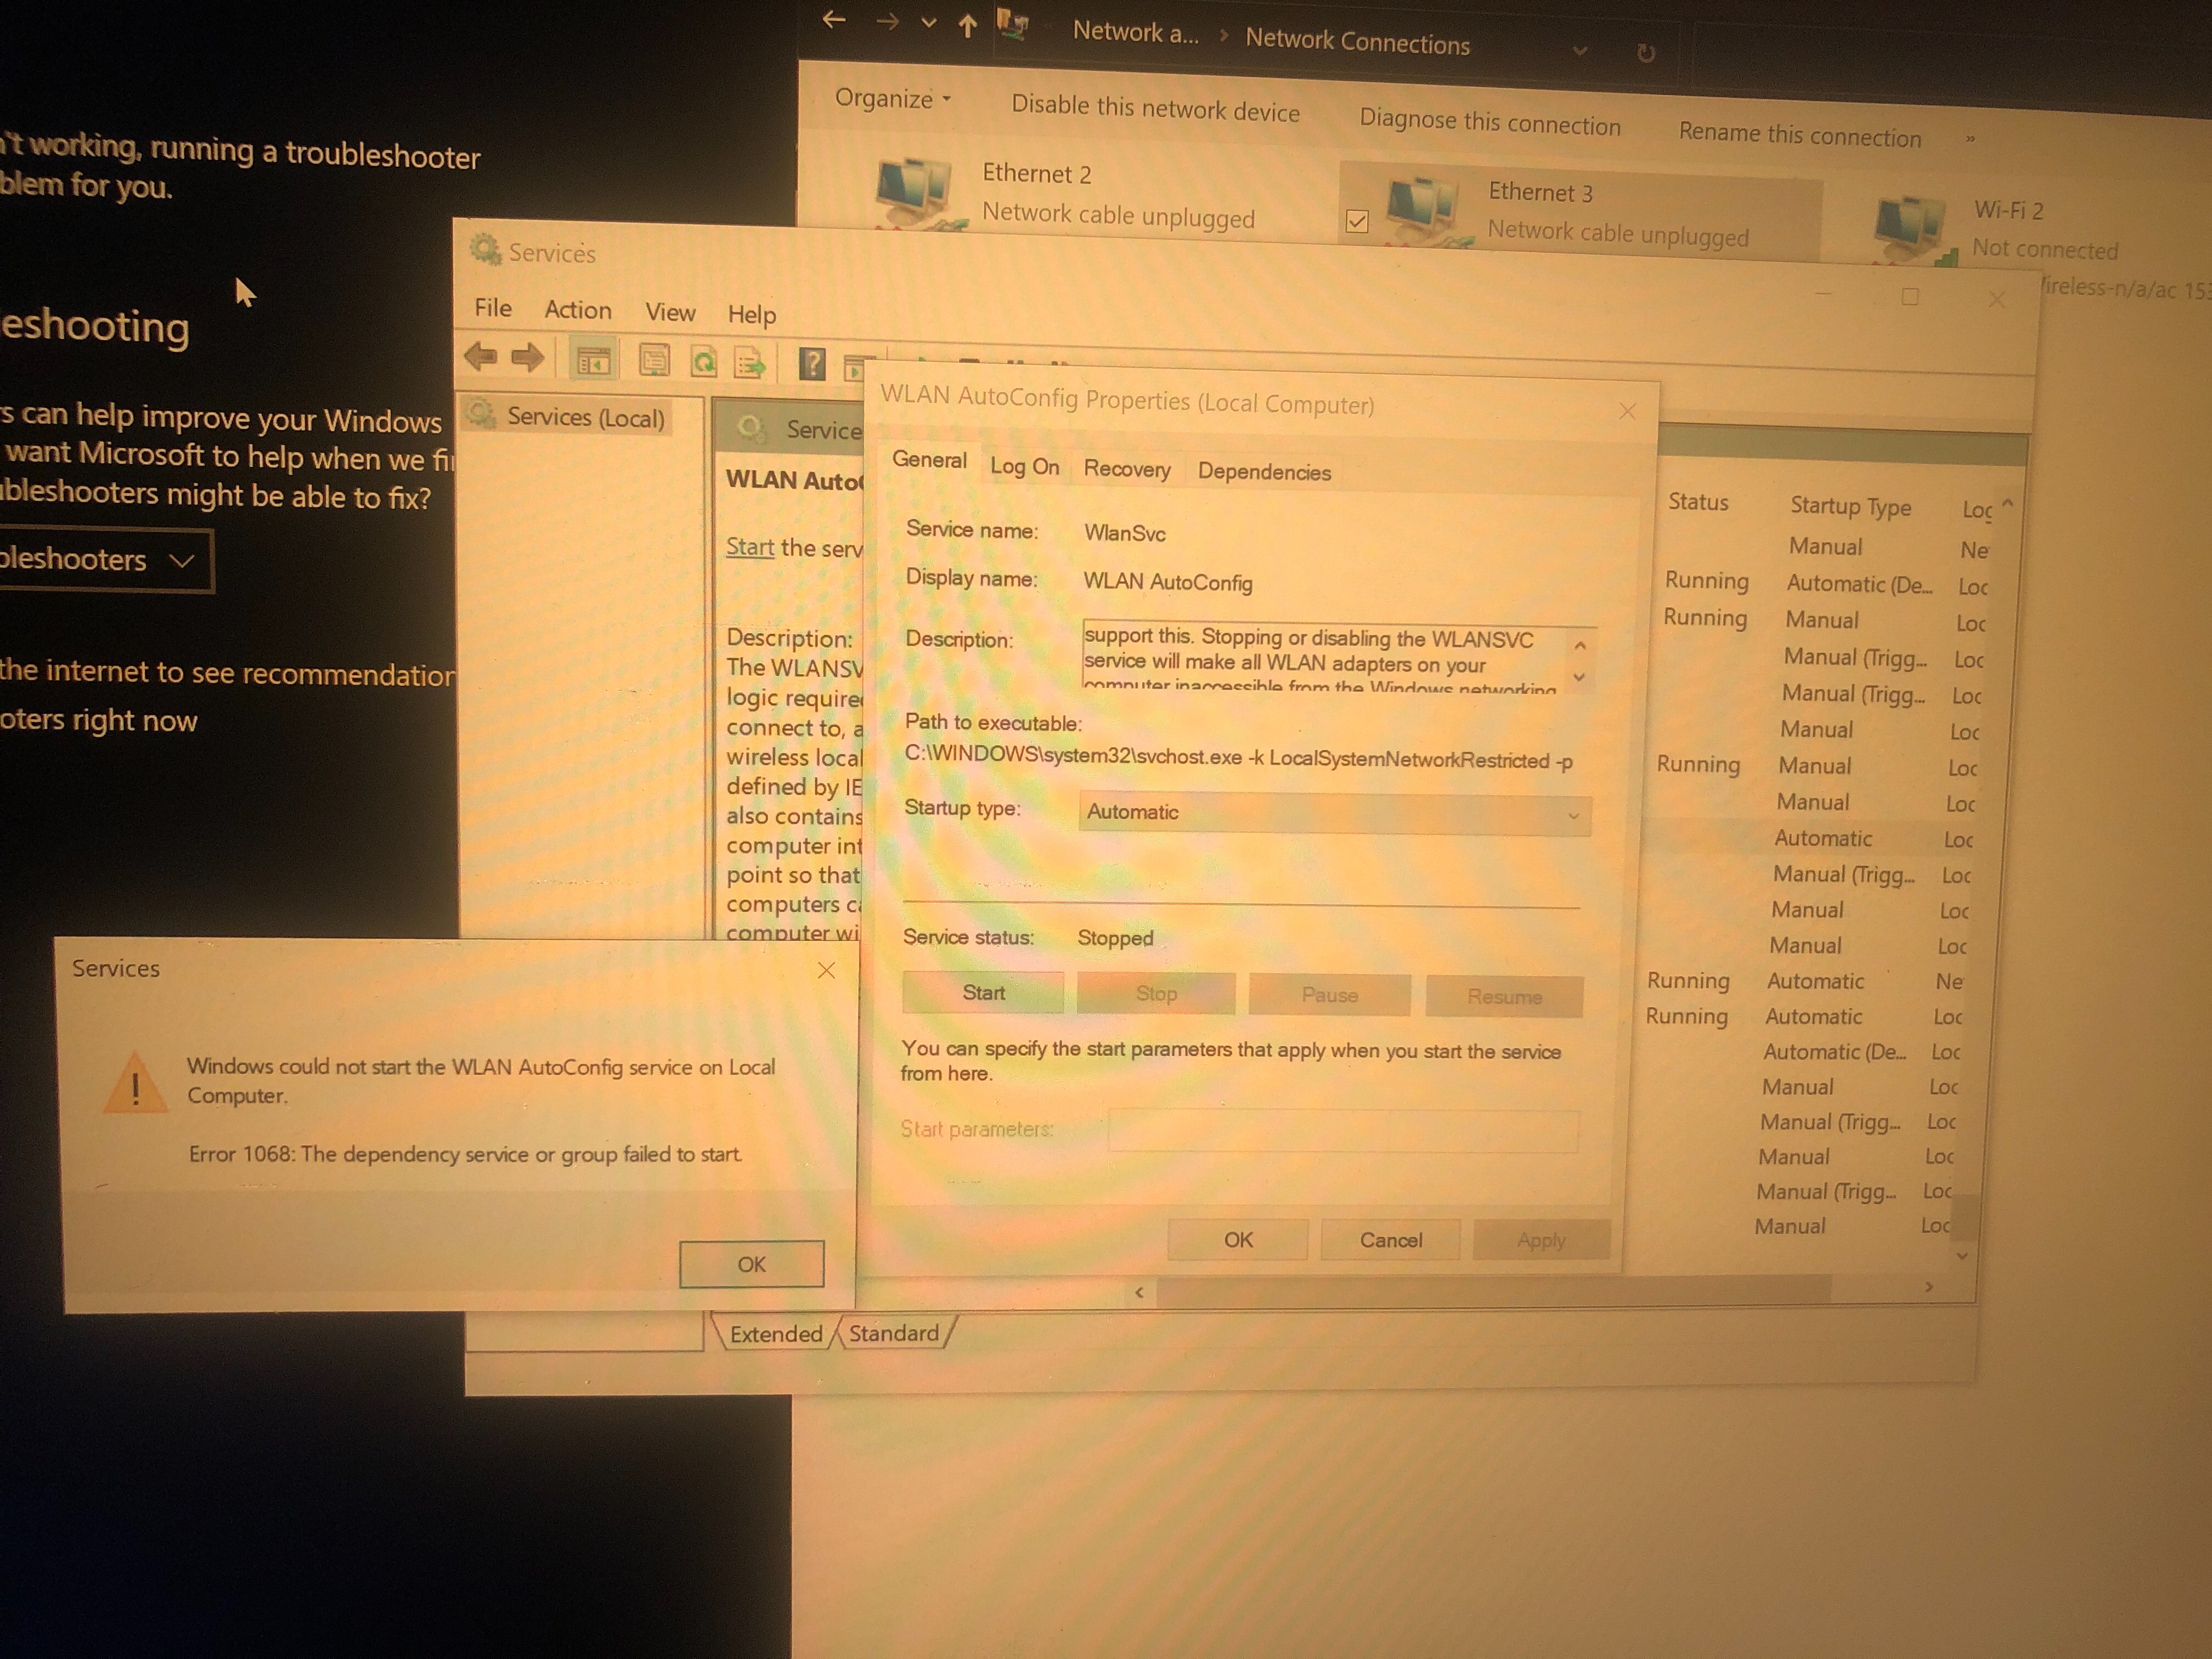The height and width of the screenshot is (1659, 2212).
Task: Open the Action menu in Services
Action: pos(577,310)
